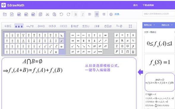
Task: Open the brackets tab ( ) { } [ ]
Action: coord(63,26)
